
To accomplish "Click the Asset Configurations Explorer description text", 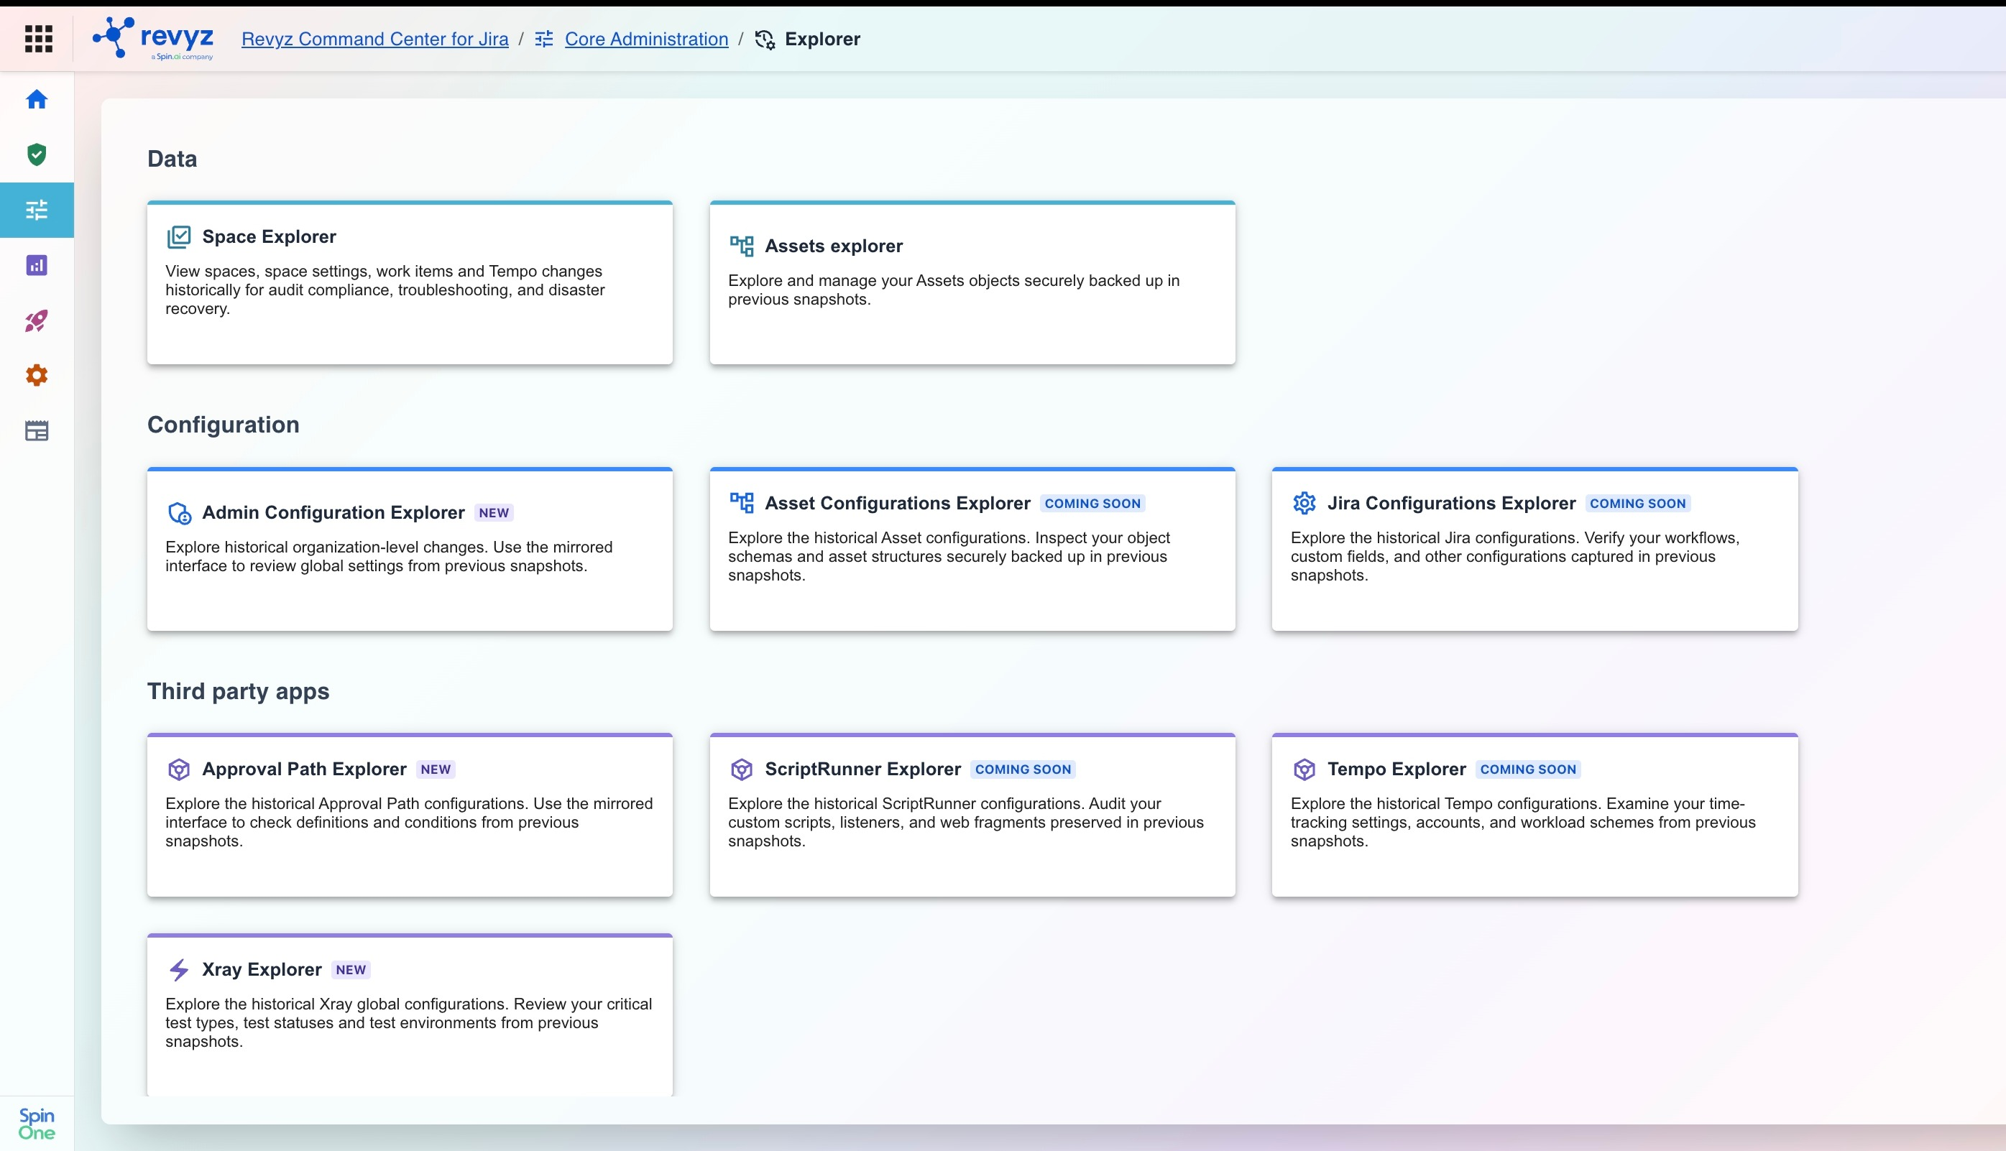I will (949, 557).
